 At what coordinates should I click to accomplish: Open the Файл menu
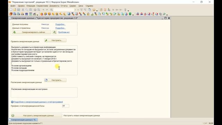[13, 6]
